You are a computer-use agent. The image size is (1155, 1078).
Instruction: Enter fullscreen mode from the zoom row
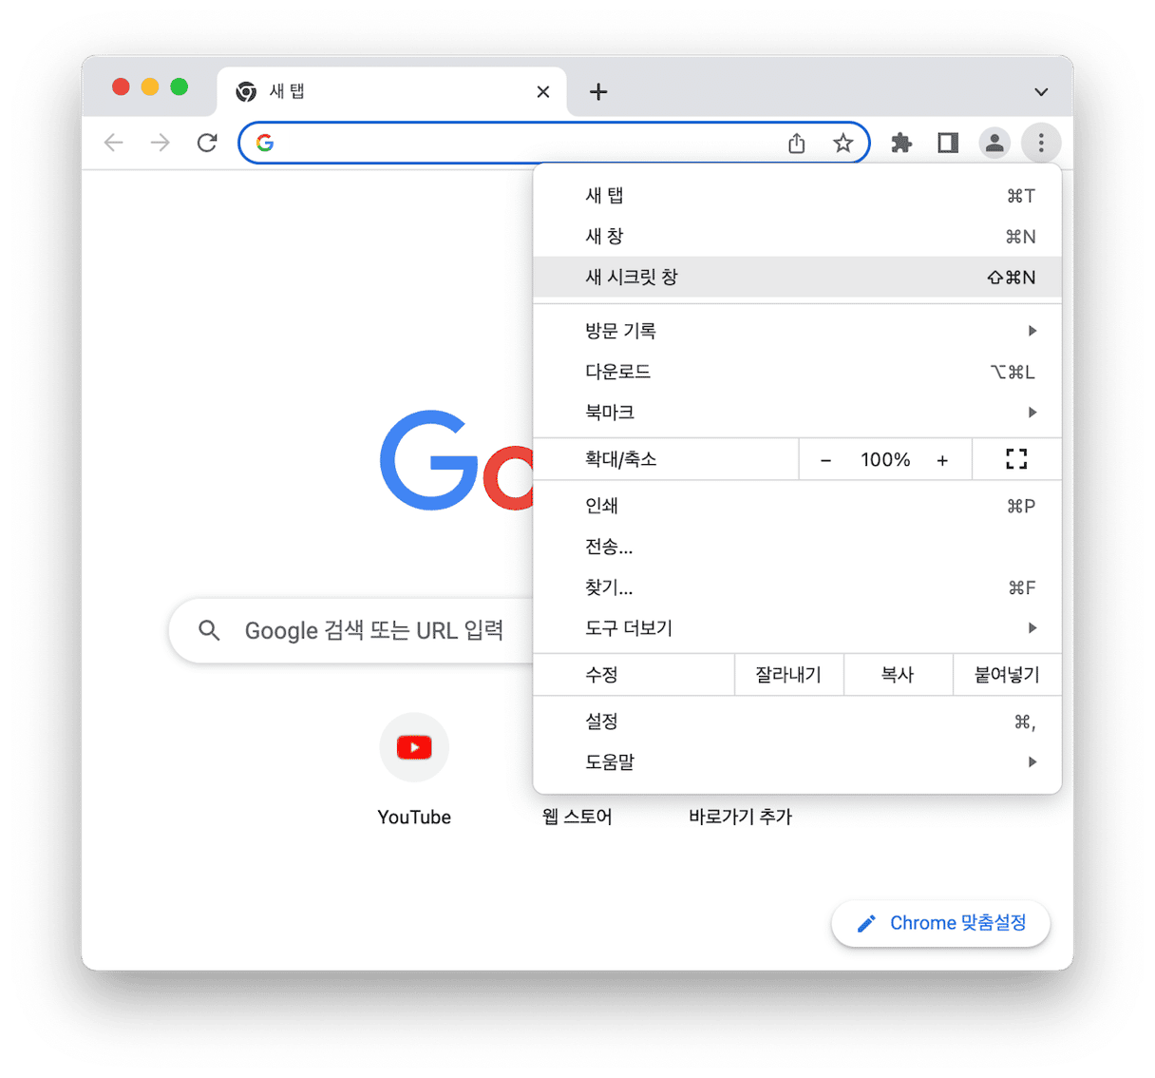click(1016, 459)
